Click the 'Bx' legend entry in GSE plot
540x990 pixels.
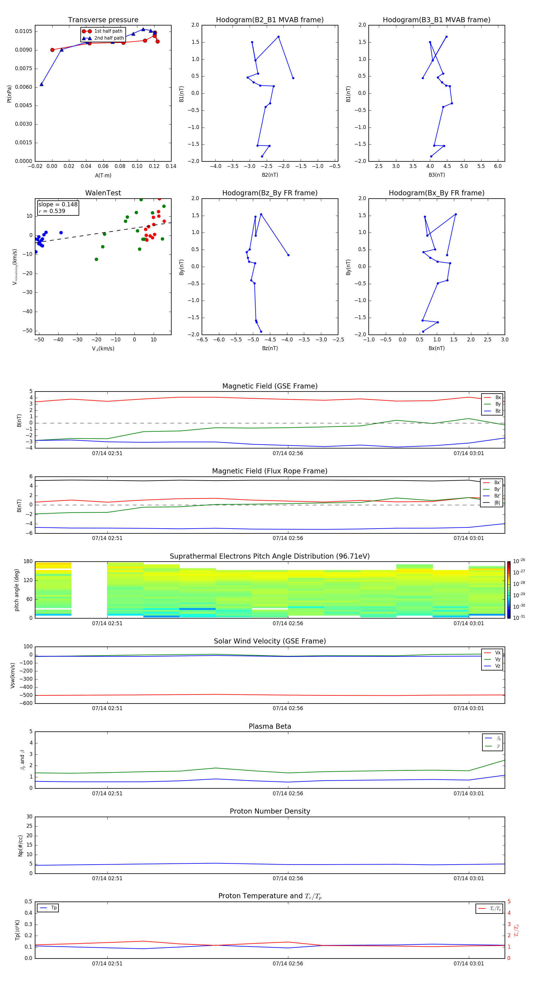[x=492, y=397]
